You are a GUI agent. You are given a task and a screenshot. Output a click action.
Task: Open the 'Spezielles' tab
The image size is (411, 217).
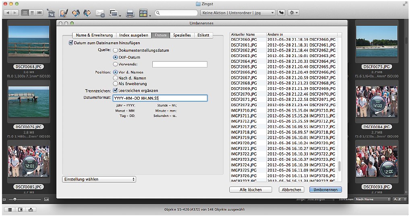click(x=182, y=35)
